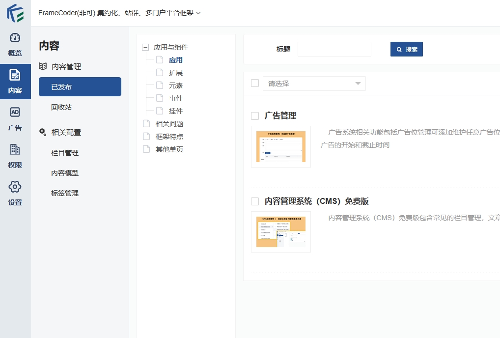
Task: Check the 内容管理系统 (CMS) 免费版 checkbox
Action: point(255,201)
